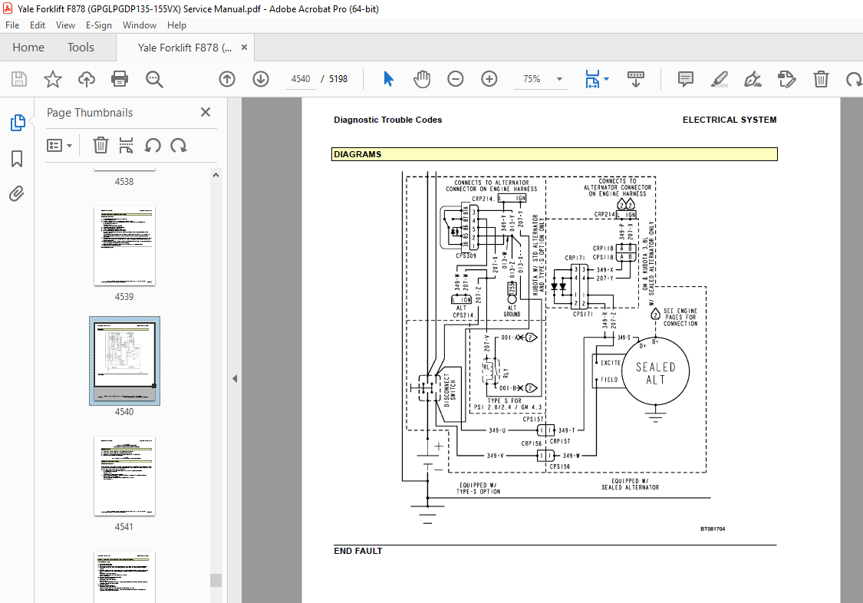863x603 pixels.
Task: Add document to starred with star icon
Action: [53, 79]
